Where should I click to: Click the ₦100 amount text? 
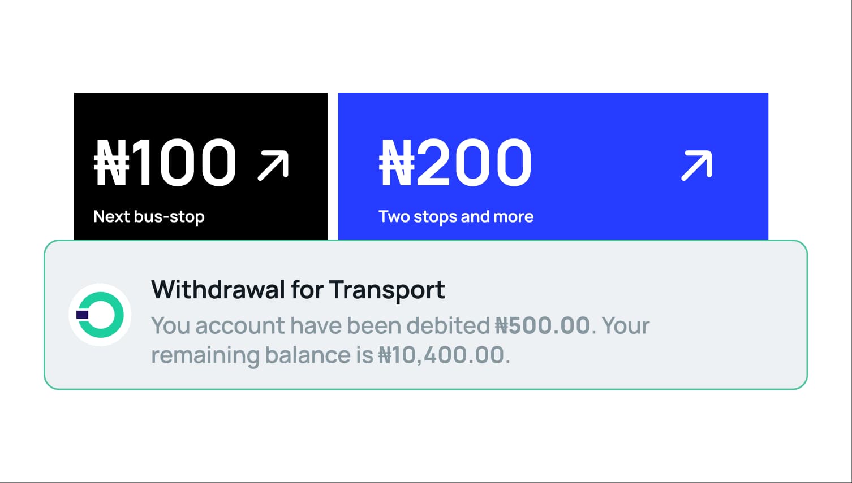tap(165, 163)
